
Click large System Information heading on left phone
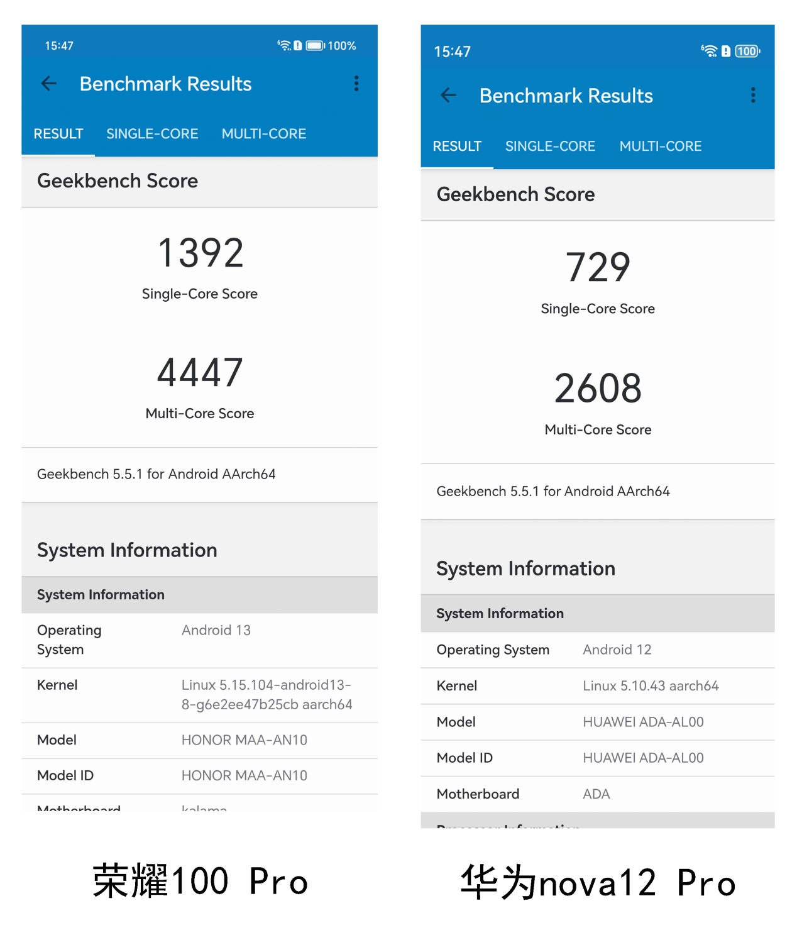pos(127,550)
